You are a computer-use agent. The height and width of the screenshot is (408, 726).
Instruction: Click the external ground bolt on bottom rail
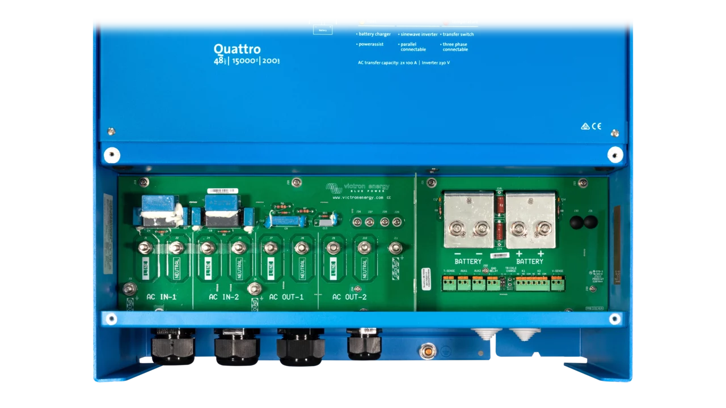point(426,351)
